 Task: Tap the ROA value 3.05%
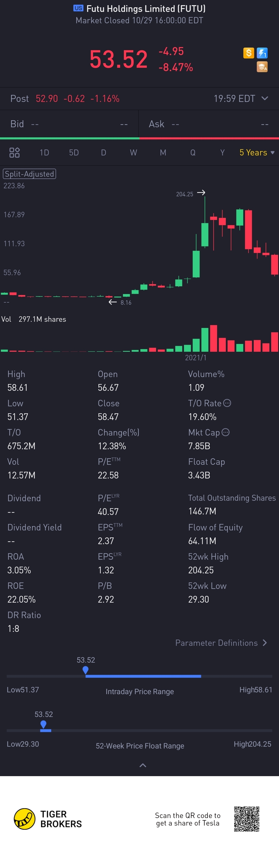click(19, 570)
